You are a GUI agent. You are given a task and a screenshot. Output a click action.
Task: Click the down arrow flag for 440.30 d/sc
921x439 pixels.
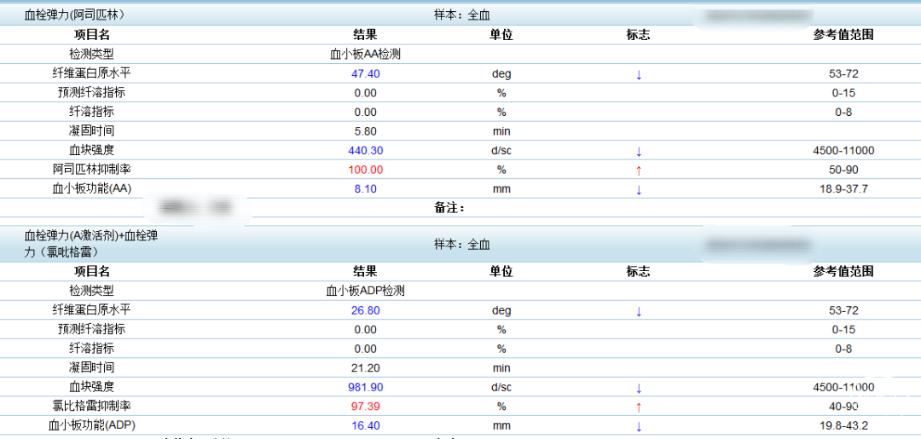pyautogui.click(x=639, y=151)
